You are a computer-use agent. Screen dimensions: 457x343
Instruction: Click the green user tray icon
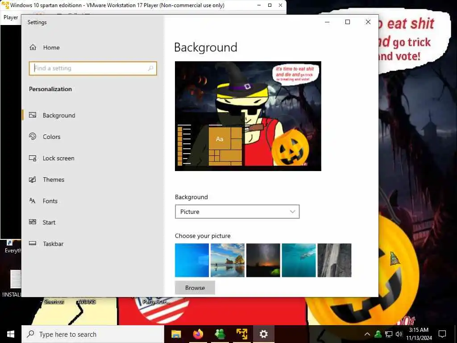pyautogui.click(x=378, y=334)
